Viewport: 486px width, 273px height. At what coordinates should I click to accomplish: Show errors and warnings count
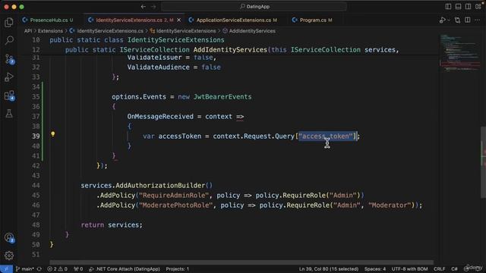(58, 269)
